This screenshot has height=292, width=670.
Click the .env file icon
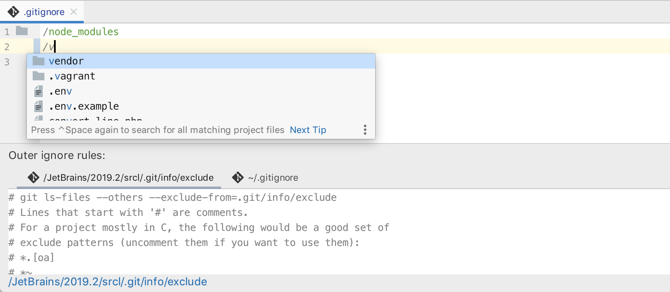pyautogui.click(x=39, y=91)
